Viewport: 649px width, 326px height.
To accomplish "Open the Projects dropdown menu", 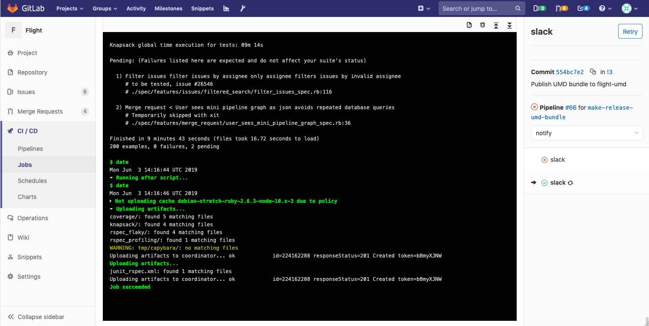I will [x=69, y=8].
